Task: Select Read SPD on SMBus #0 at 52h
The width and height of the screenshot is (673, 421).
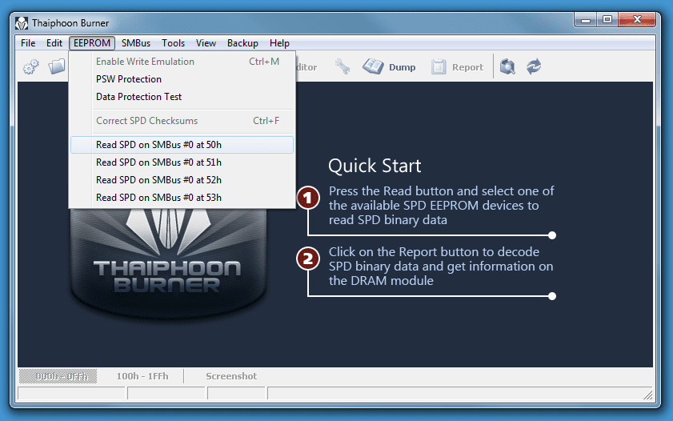Action: 182,180
